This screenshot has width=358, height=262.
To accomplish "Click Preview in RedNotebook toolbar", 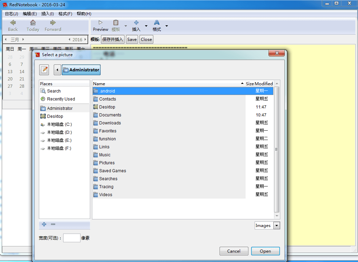I will click(101, 26).
